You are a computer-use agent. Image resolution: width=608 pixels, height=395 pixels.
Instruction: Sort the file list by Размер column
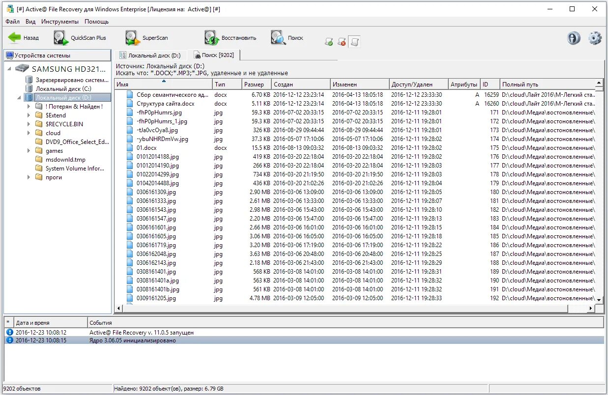point(257,85)
